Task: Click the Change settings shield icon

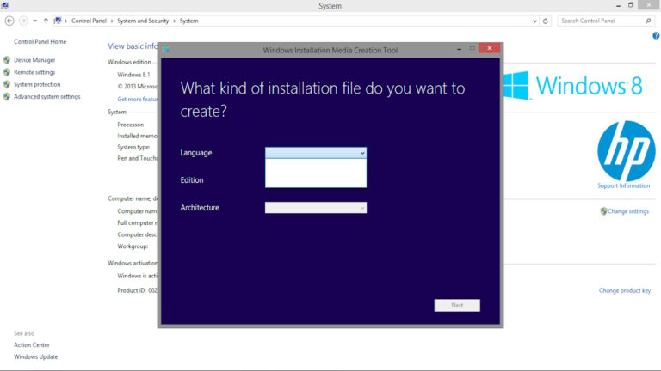Action: [603, 211]
